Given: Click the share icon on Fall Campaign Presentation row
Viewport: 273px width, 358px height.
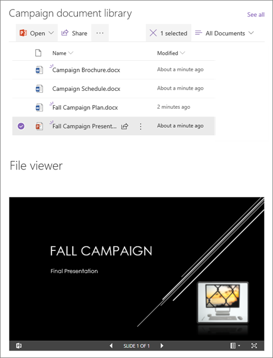Looking at the screenshot, I should [125, 126].
